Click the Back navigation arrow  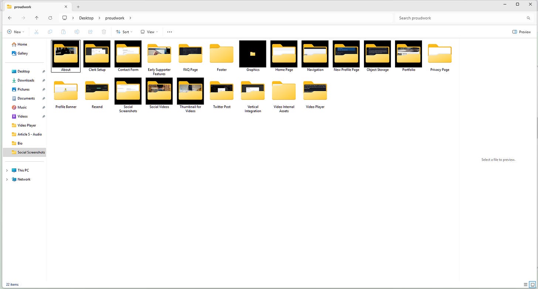coord(10,18)
